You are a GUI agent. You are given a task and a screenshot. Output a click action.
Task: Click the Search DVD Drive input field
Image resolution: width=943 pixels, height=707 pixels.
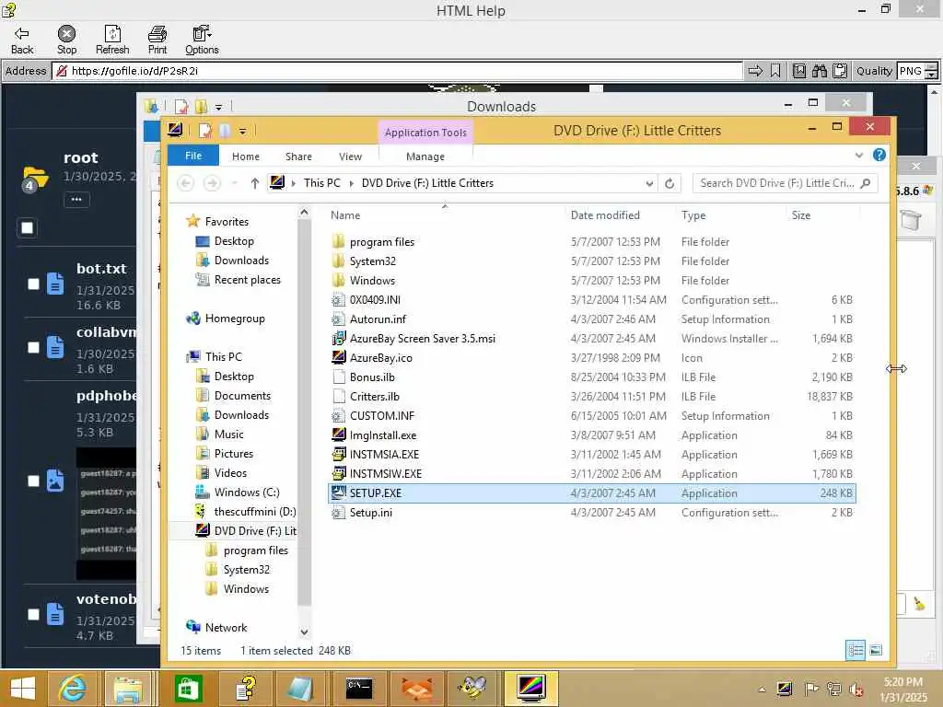(785, 183)
